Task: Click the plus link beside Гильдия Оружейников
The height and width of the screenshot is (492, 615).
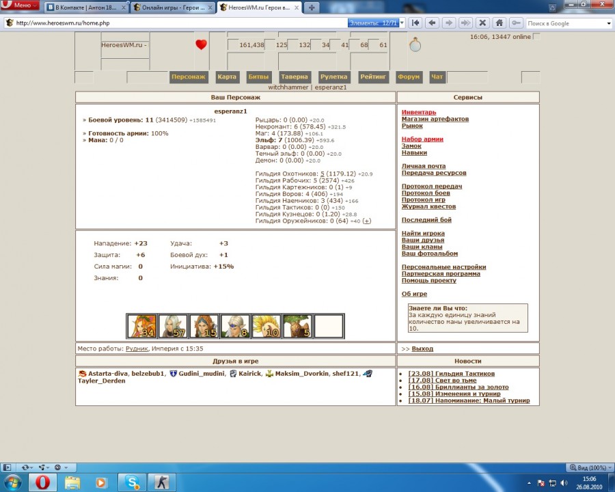Action: (366, 221)
